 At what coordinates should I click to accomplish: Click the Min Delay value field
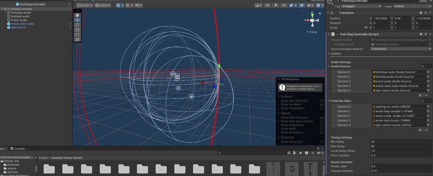(401, 141)
